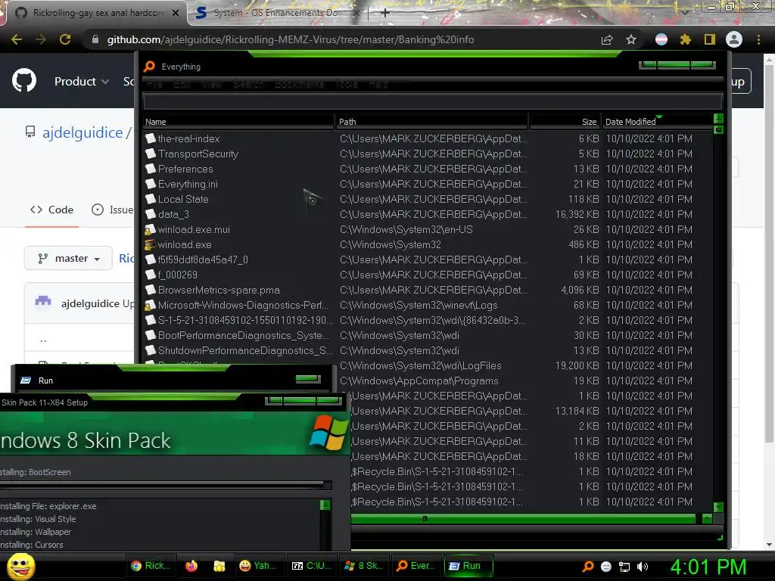Image resolution: width=775 pixels, height=581 pixels.
Task: Click the ajdelguidice commit author link
Action: pos(90,303)
